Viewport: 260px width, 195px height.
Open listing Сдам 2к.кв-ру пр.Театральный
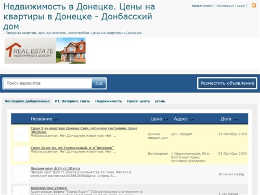[x=72, y=148]
